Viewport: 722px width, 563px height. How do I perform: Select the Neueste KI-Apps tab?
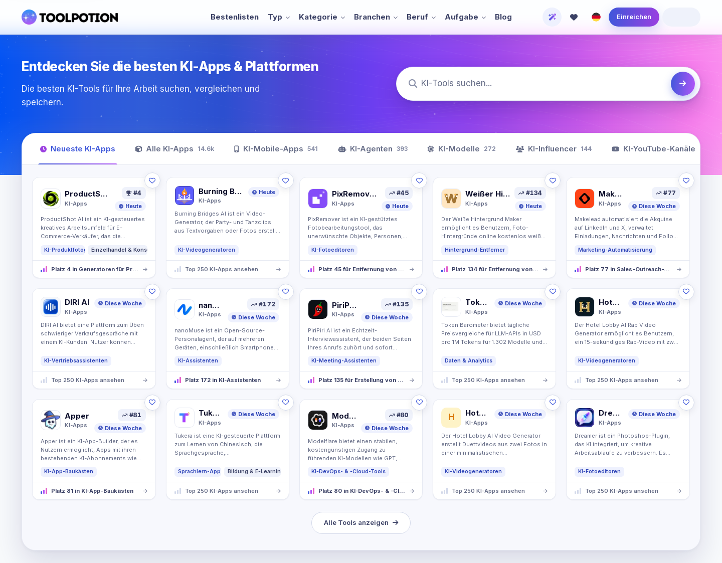pyautogui.click(x=78, y=149)
